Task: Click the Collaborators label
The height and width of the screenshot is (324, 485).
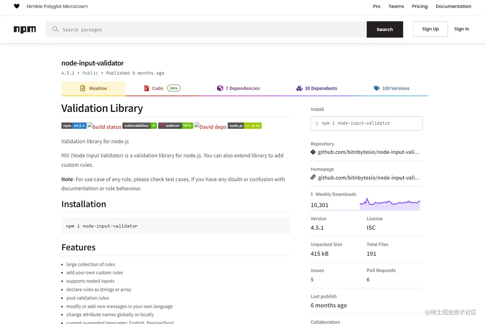Action: (325, 321)
